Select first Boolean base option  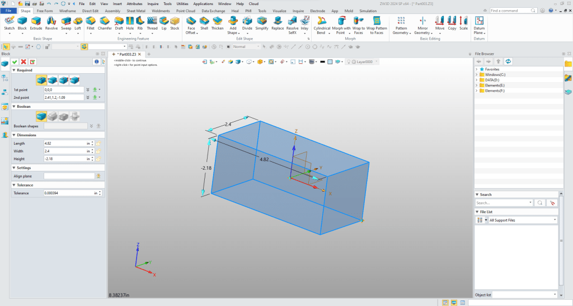(x=41, y=116)
